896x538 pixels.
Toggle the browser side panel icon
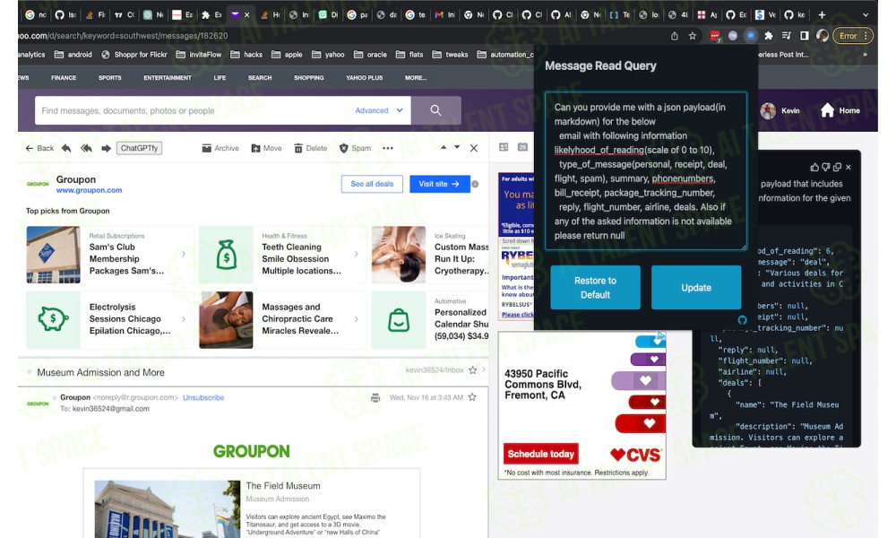coord(805,36)
